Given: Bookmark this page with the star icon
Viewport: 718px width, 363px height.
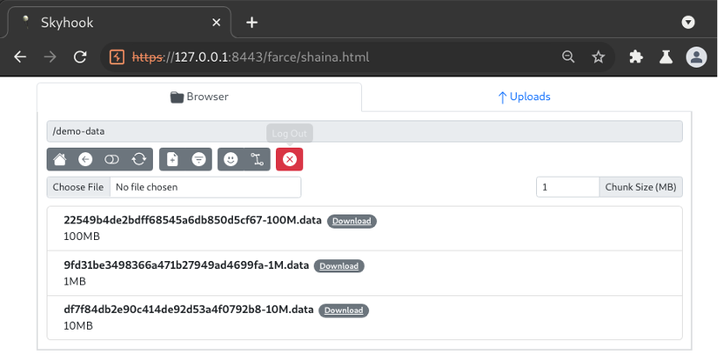Looking at the screenshot, I should tap(598, 57).
